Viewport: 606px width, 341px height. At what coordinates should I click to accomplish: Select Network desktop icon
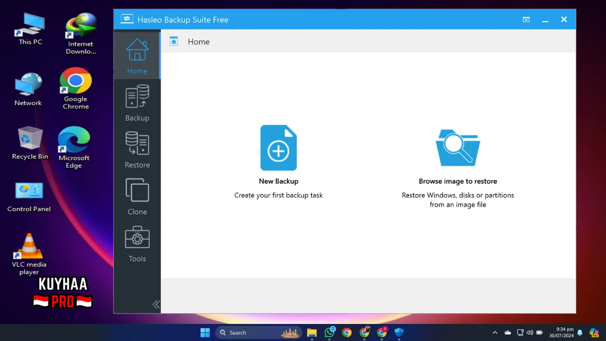28,89
